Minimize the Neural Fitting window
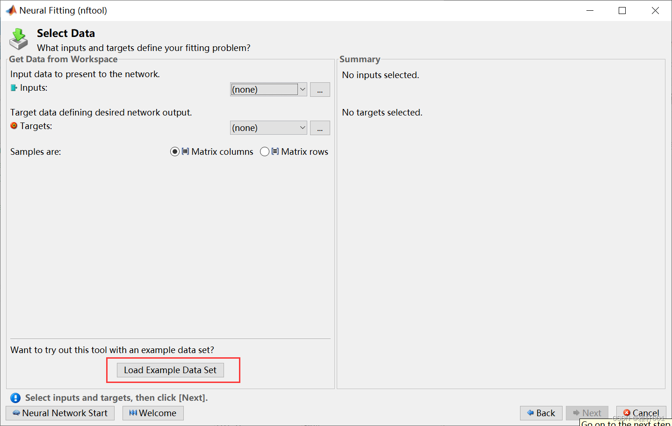The width and height of the screenshot is (672, 426). pos(590,10)
